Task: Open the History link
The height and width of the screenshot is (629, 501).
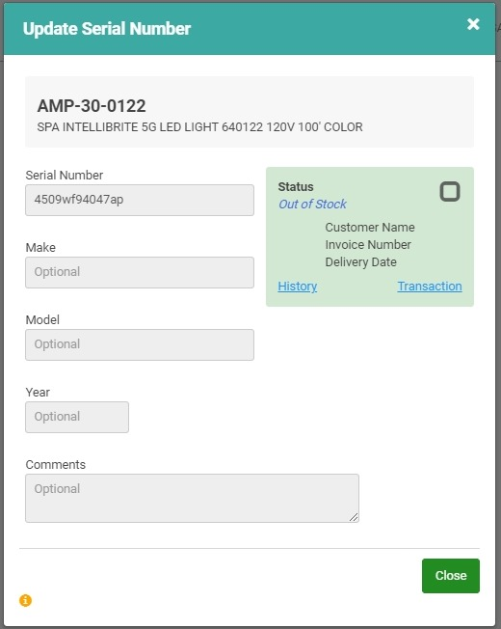Action: point(298,286)
